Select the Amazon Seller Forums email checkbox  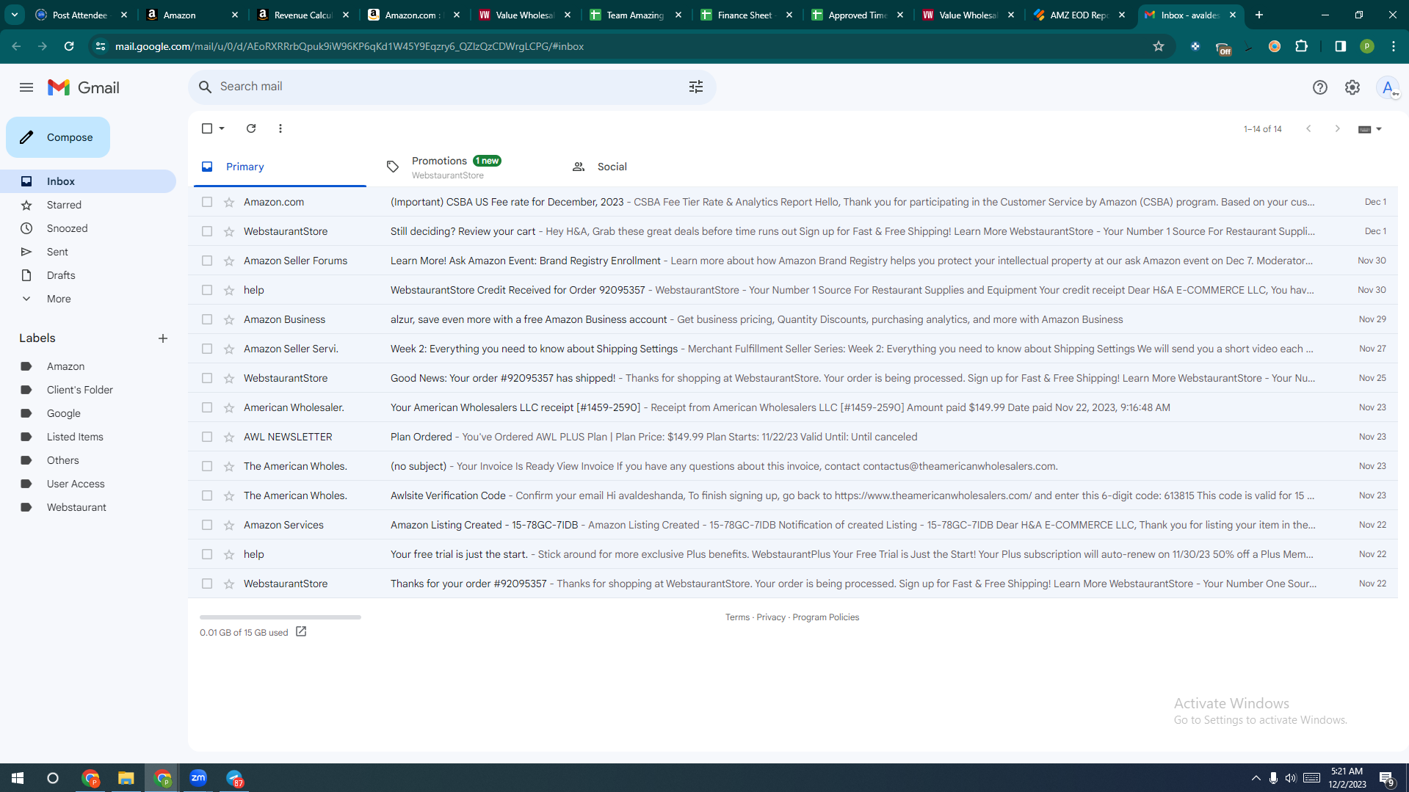pos(207,261)
